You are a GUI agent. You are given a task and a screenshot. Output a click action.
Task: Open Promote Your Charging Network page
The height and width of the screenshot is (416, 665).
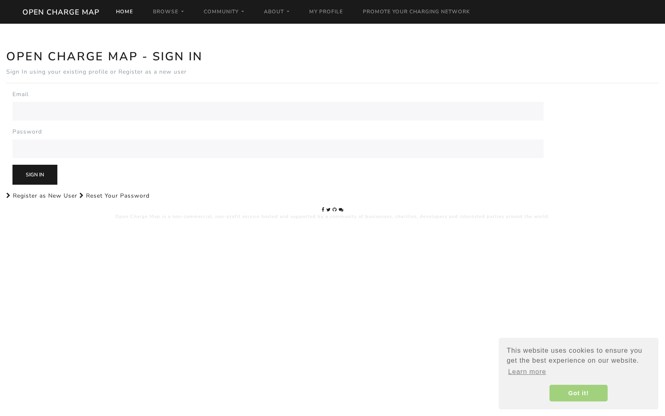[416, 12]
